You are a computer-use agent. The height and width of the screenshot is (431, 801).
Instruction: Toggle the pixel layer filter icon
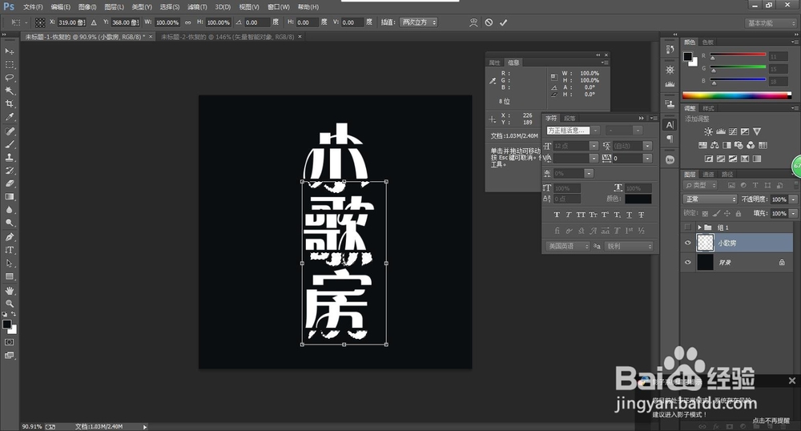tap(731, 185)
